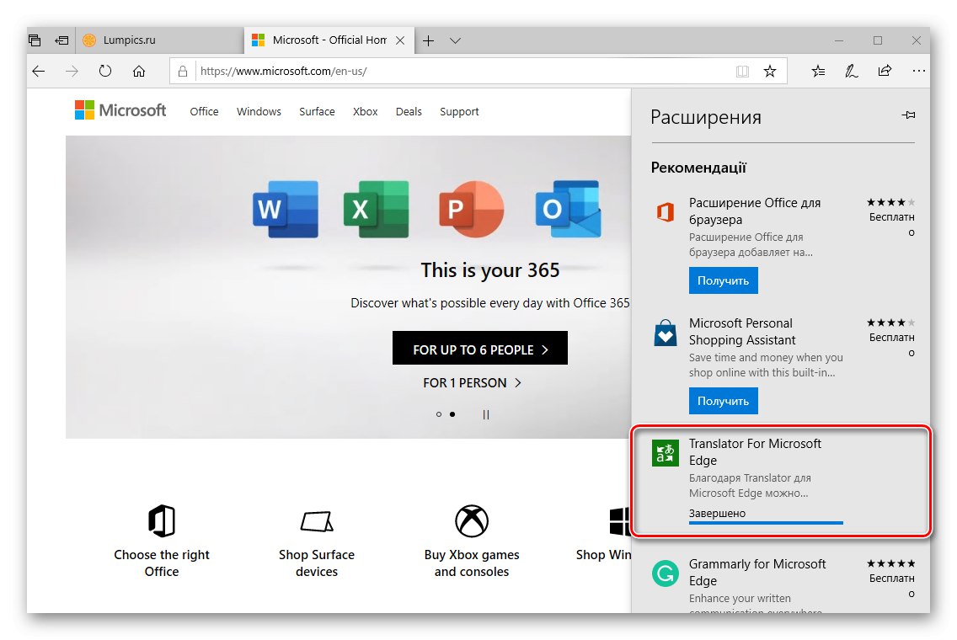
Task: Open the tab preview chevron dropdown
Action: 456,40
